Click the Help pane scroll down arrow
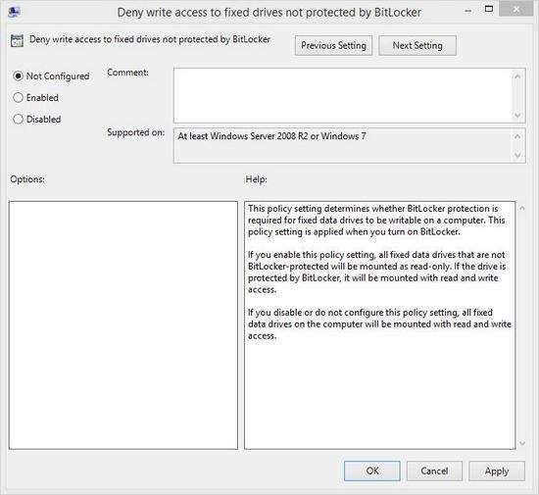539x495 pixels. click(522, 443)
